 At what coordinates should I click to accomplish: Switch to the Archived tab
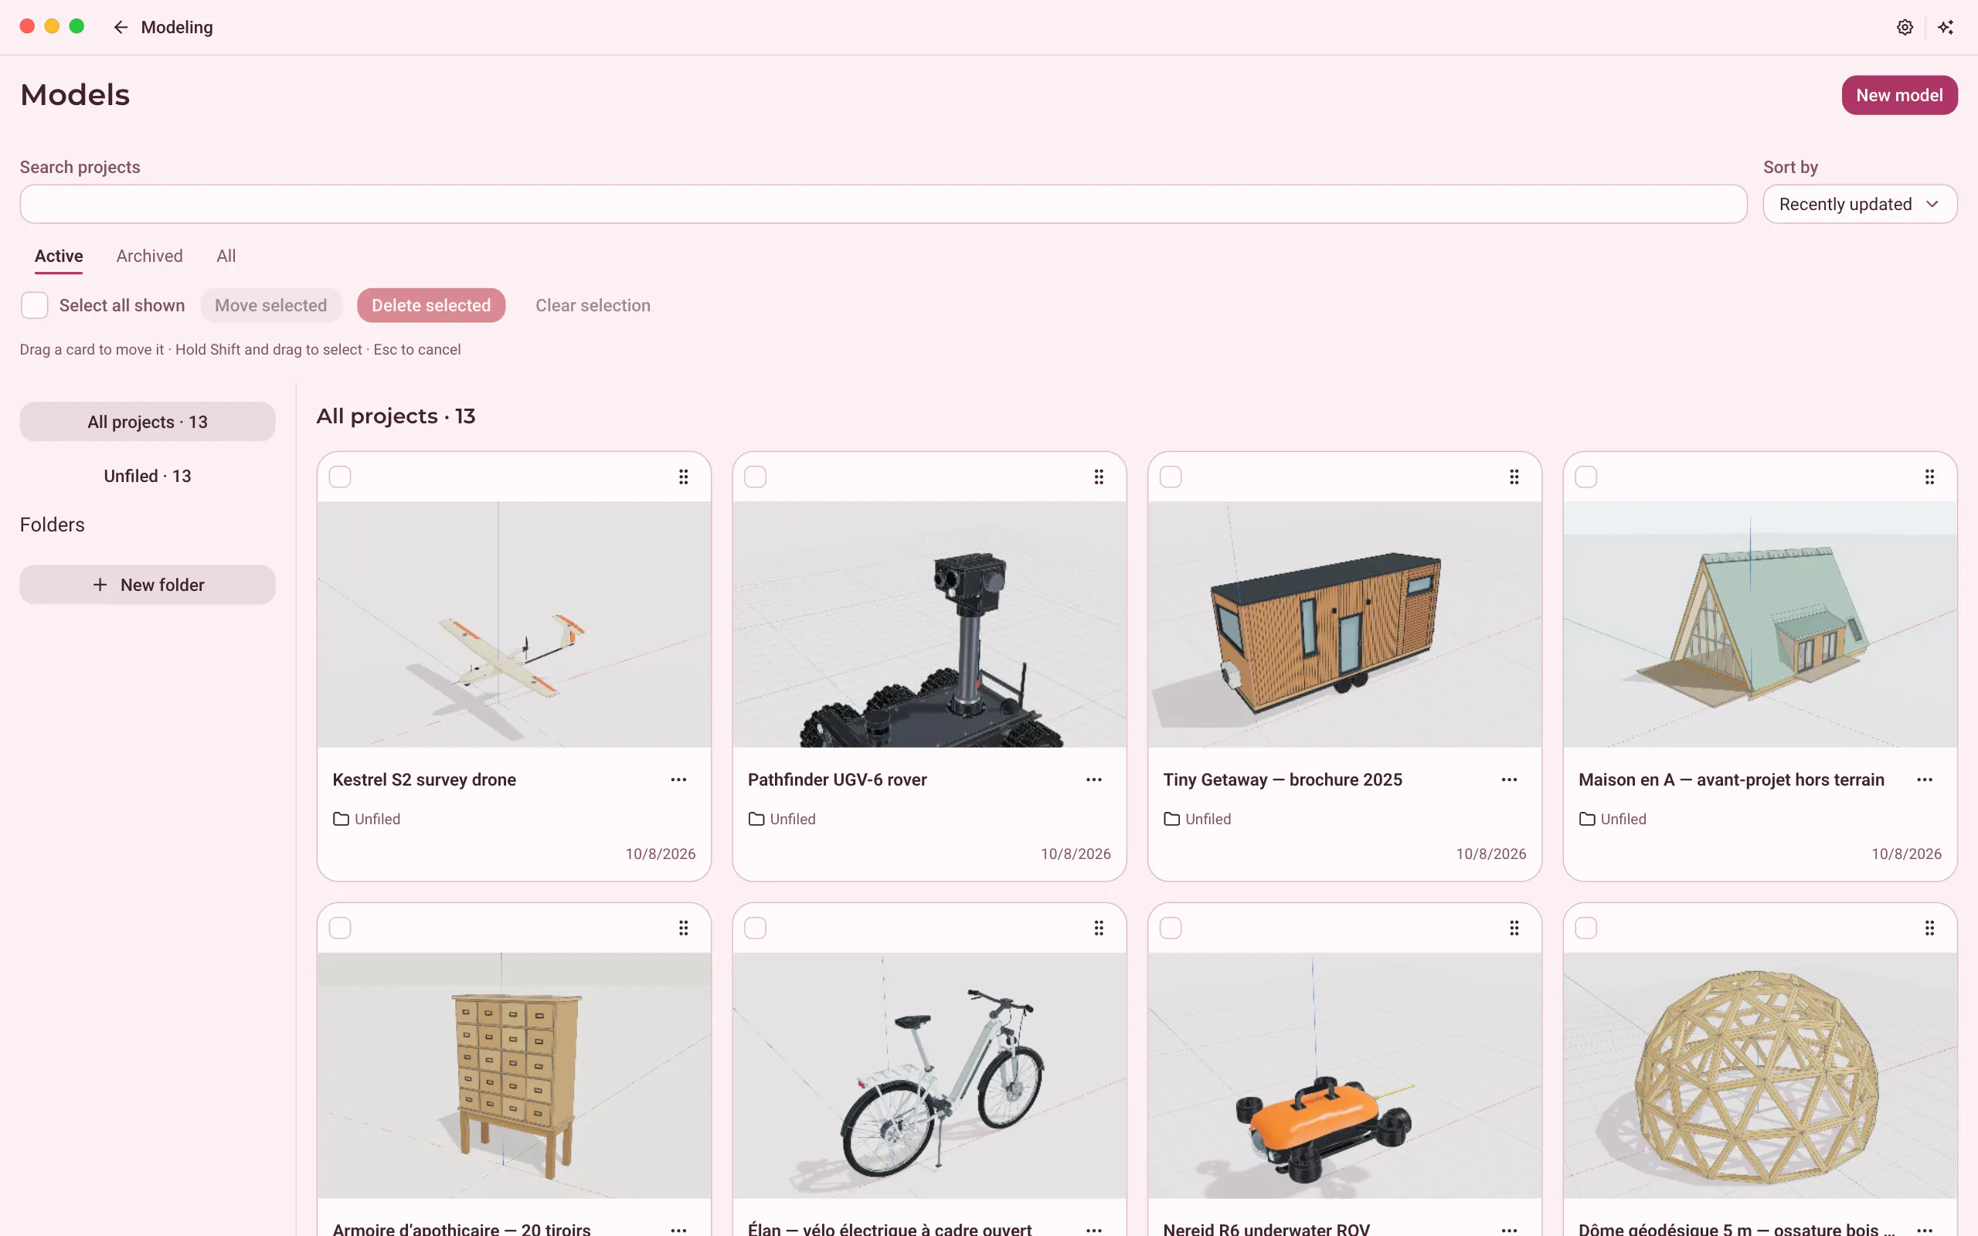150,256
